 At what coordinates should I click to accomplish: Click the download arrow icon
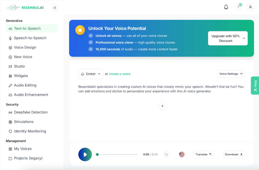[x=241, y=154]
